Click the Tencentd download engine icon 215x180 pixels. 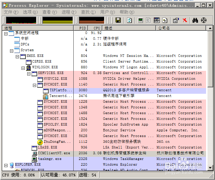(x=45, y=97)
